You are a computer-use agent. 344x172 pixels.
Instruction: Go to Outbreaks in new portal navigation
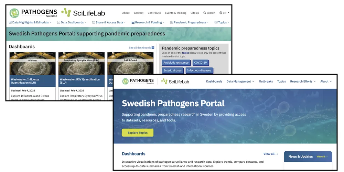(x=266, y=82)
